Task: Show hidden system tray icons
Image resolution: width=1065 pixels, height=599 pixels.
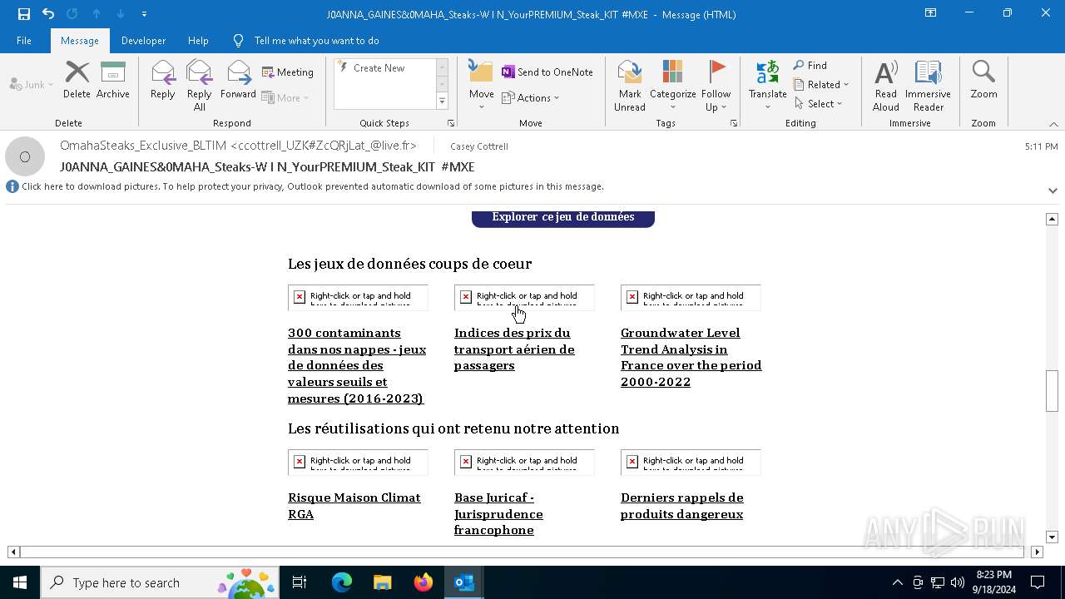Action: (897, 582)
